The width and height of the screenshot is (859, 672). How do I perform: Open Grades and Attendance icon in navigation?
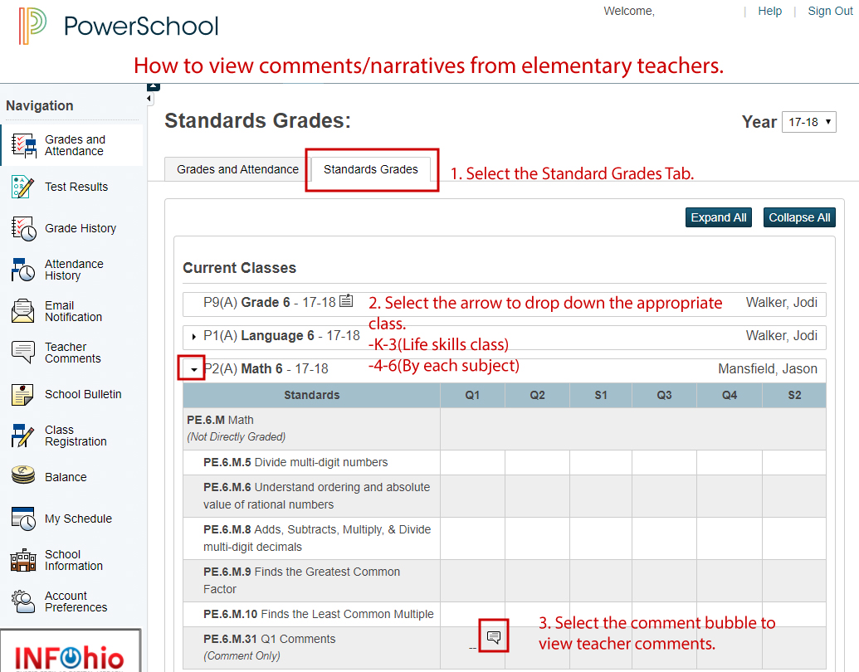(23, 146)
